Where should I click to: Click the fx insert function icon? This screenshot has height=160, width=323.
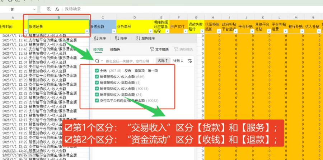click(57, 9)
